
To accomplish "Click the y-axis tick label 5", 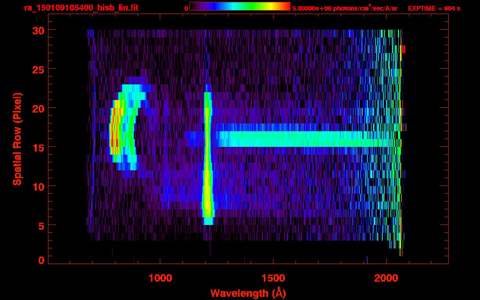I will click(x=41, y=225).
